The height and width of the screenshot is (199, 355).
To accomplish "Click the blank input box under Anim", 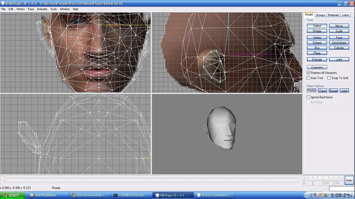I will (342, 188).
